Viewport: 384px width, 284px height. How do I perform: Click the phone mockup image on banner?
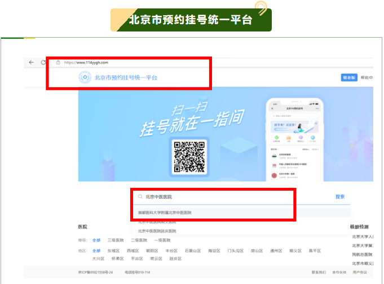click(294, 141)
